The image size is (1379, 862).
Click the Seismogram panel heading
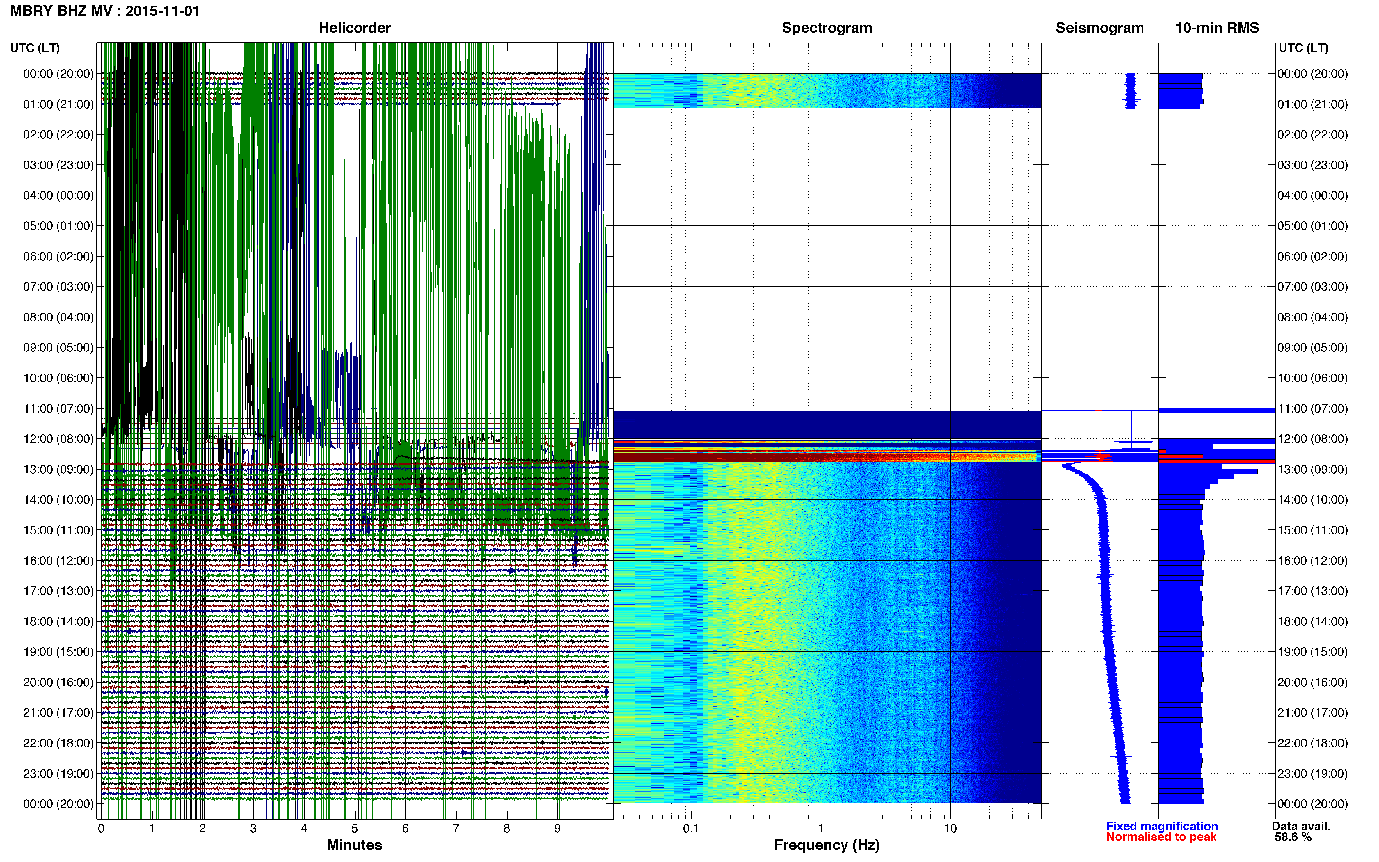(x=1099, y=27)
